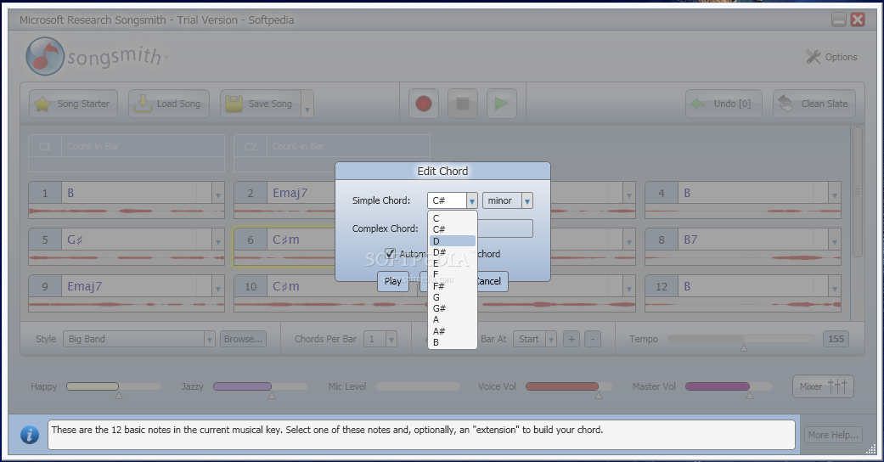This screenshot has height=462, width=884.
Task: Click the C1 Count-in Bar
Action: tap(127, 153)
